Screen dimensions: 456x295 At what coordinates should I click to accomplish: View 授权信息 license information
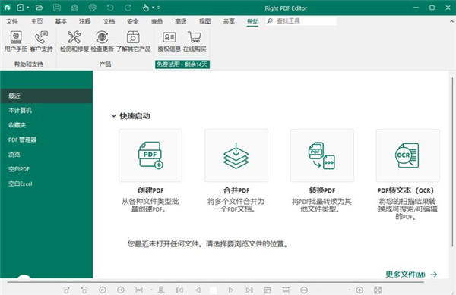pos(169,42)
